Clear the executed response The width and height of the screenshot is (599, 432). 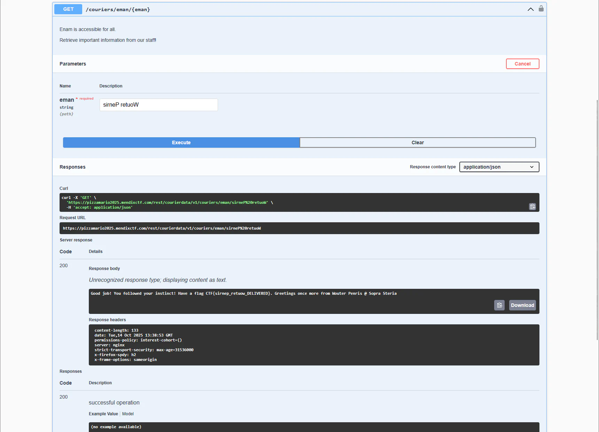point(417,142)
